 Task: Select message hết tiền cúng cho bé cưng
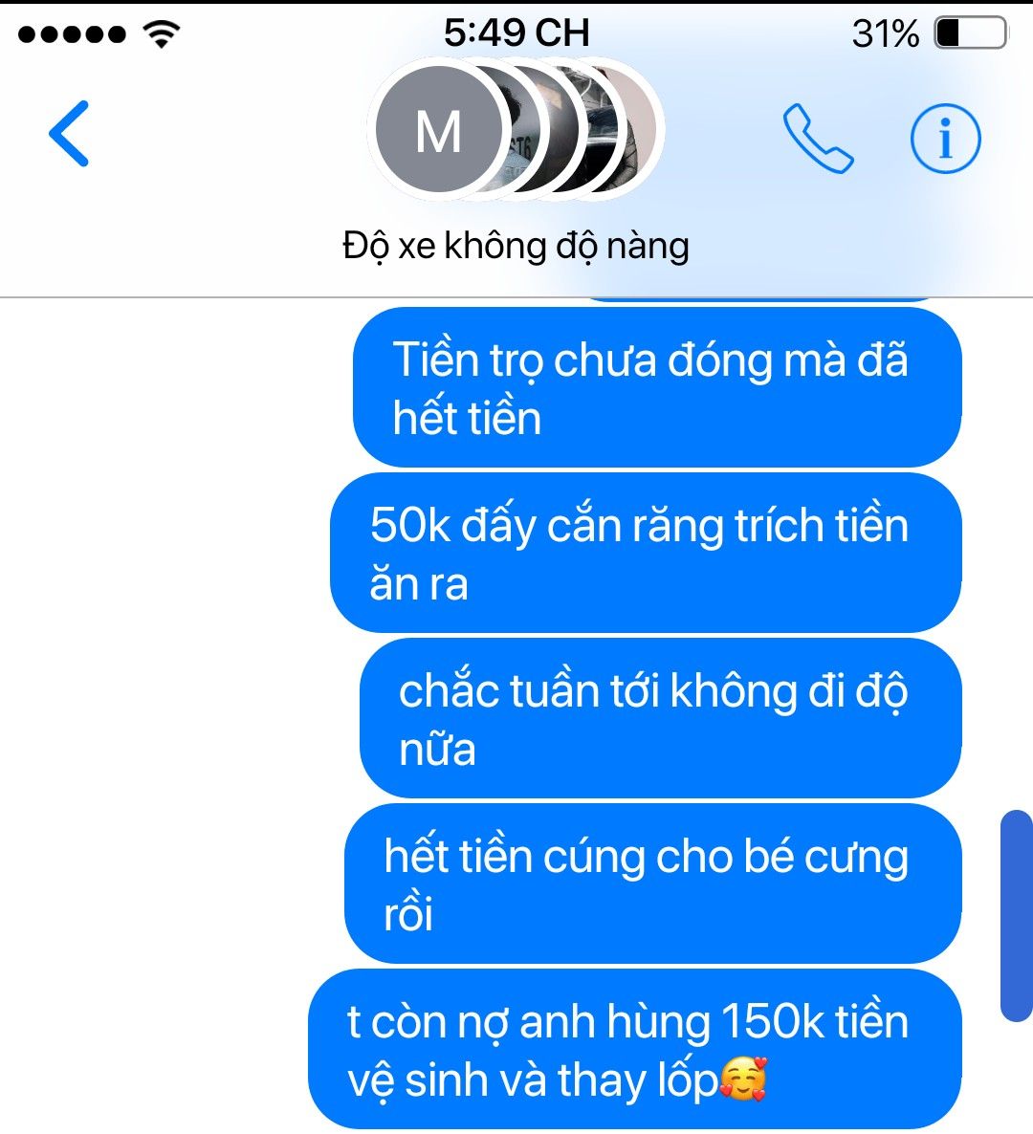[652, 883]
